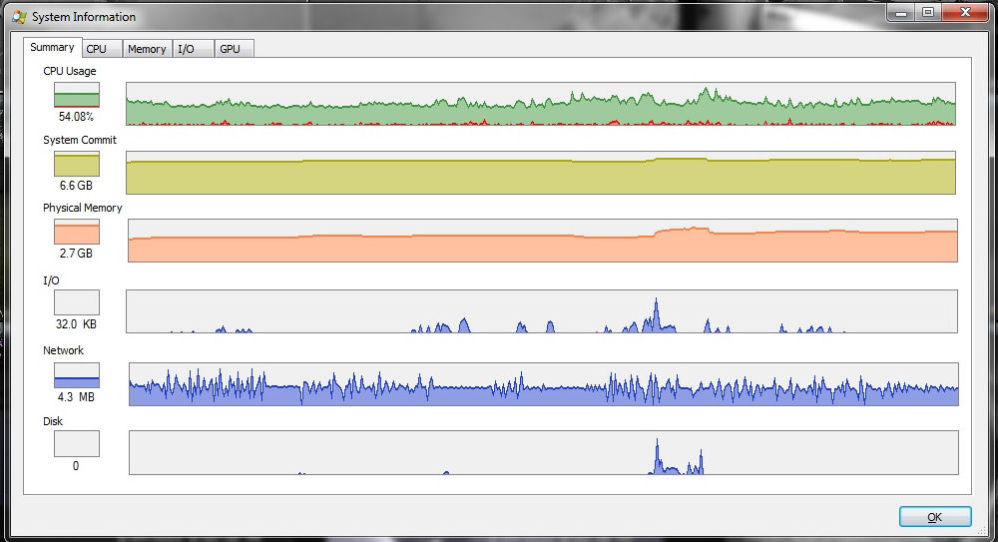Click the I/O history graph

coord(542,310)
